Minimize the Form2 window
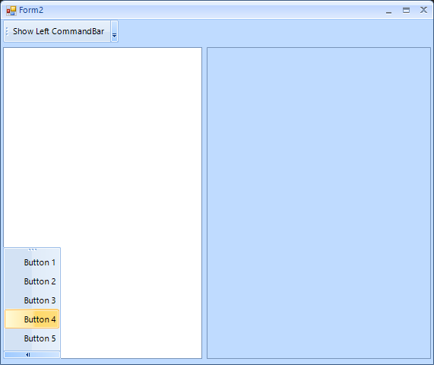The width and height of the screenshot is (434, 365). pyautogui.click(x=388, y=11)
